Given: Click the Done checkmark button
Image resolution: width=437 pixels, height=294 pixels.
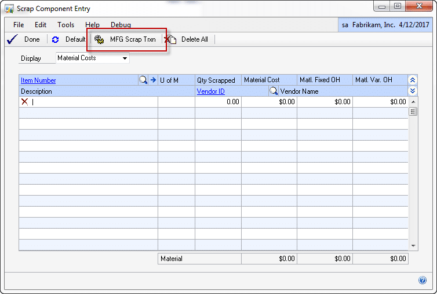Looking at the screenshot, I should (x=24, y=39).
